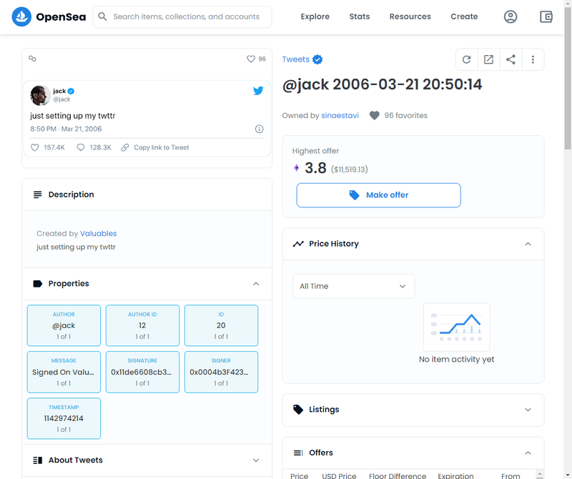
Task: Collapse the Price History panel
Action: (528, 244)
